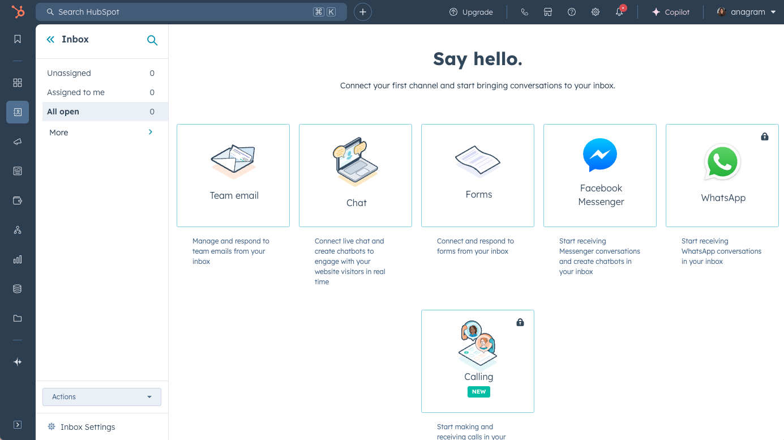Screen dimensions: 784x440
Task: Open the anagram account dropdown
Action: (x=746, y=12)
